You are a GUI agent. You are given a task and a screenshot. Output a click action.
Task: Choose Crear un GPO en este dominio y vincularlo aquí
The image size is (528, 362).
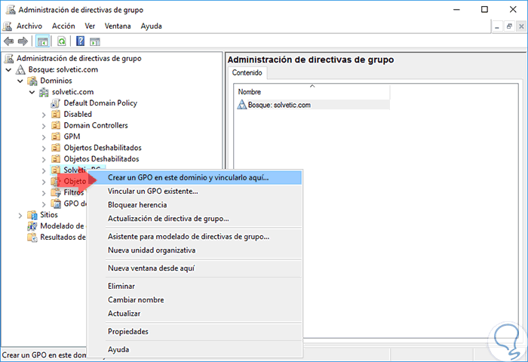[x=195, y=177]
